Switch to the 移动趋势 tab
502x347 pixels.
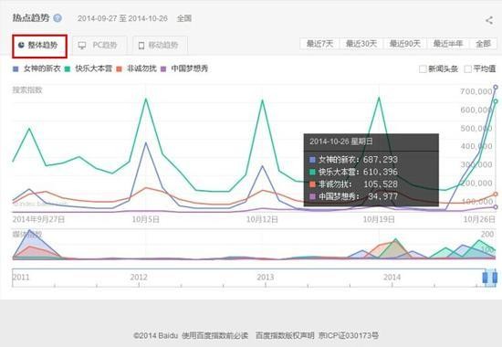160,46
